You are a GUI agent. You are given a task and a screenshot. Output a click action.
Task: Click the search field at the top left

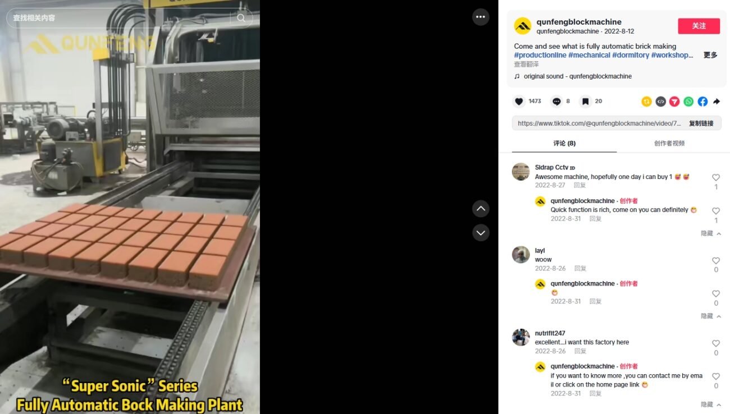(x=121, y=18)
